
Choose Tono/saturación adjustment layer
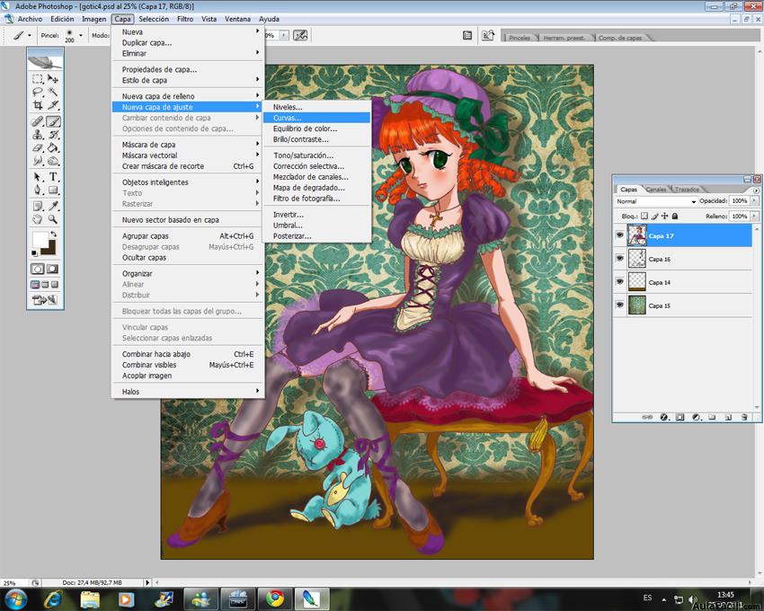coord(316,155)
